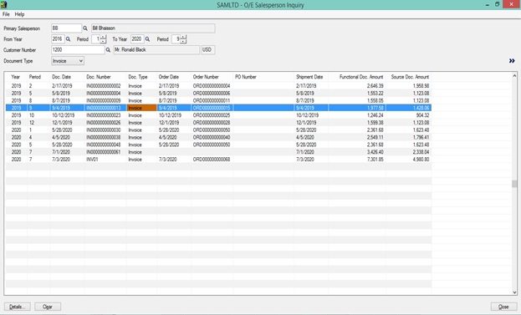Adjust the From Year Period spinner

coord(103,39)
